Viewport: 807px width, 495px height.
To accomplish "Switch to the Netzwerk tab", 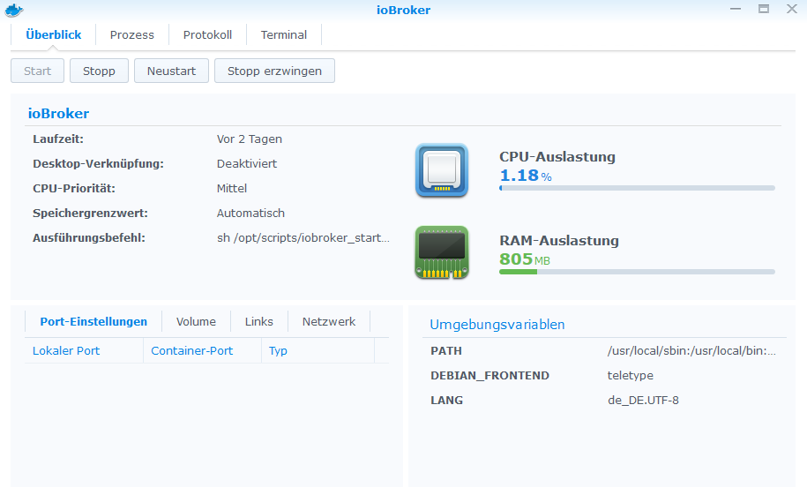I will [329, 321].
